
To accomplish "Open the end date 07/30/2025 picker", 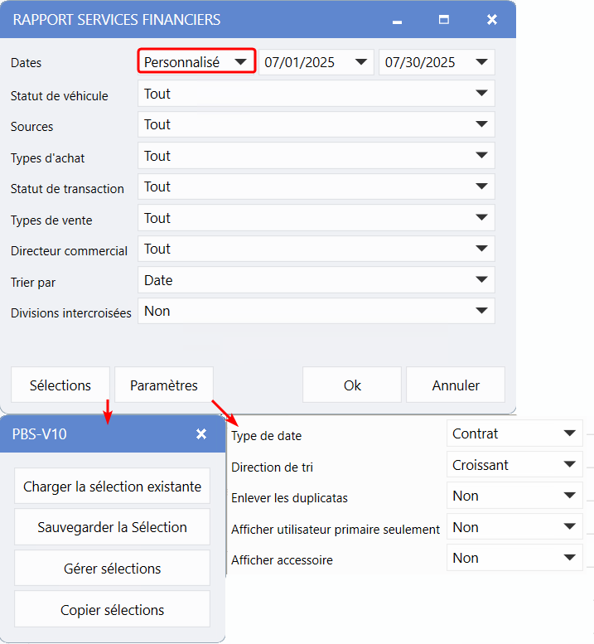I will click(436, 62).
